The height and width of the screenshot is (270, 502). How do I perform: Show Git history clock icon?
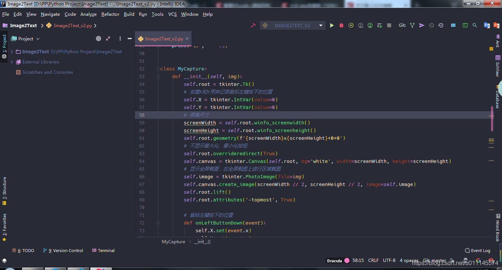pos(431,25)
